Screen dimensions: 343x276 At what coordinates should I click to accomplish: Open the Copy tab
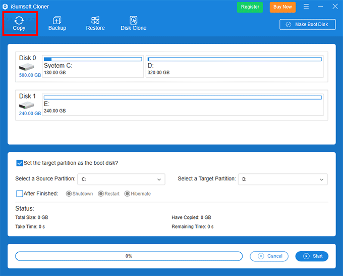[20, 23]
